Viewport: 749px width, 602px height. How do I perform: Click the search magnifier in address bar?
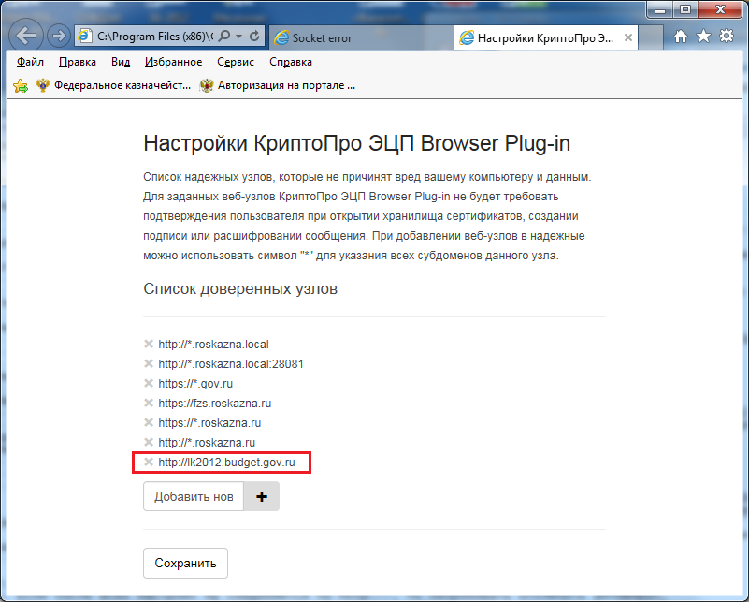coord(224,36)
